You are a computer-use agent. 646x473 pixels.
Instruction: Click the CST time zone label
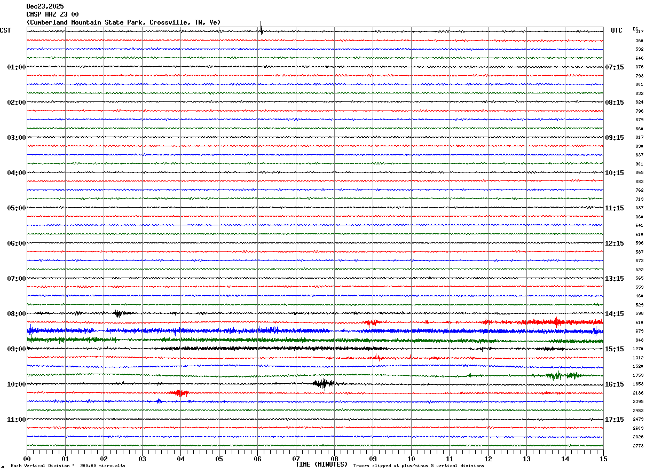coord(5,30)
